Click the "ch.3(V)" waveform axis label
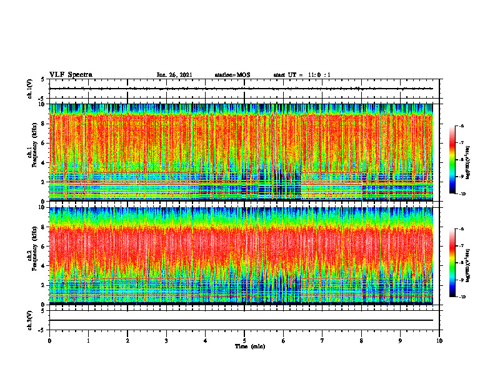 29,320
